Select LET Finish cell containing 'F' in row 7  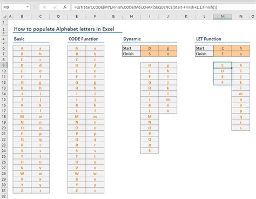pos(223,54)
